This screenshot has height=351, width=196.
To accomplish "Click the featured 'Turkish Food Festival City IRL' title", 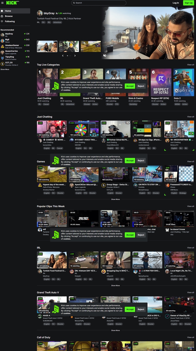I will 59,18.
